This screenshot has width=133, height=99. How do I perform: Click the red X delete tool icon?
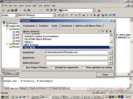(103, 31)
